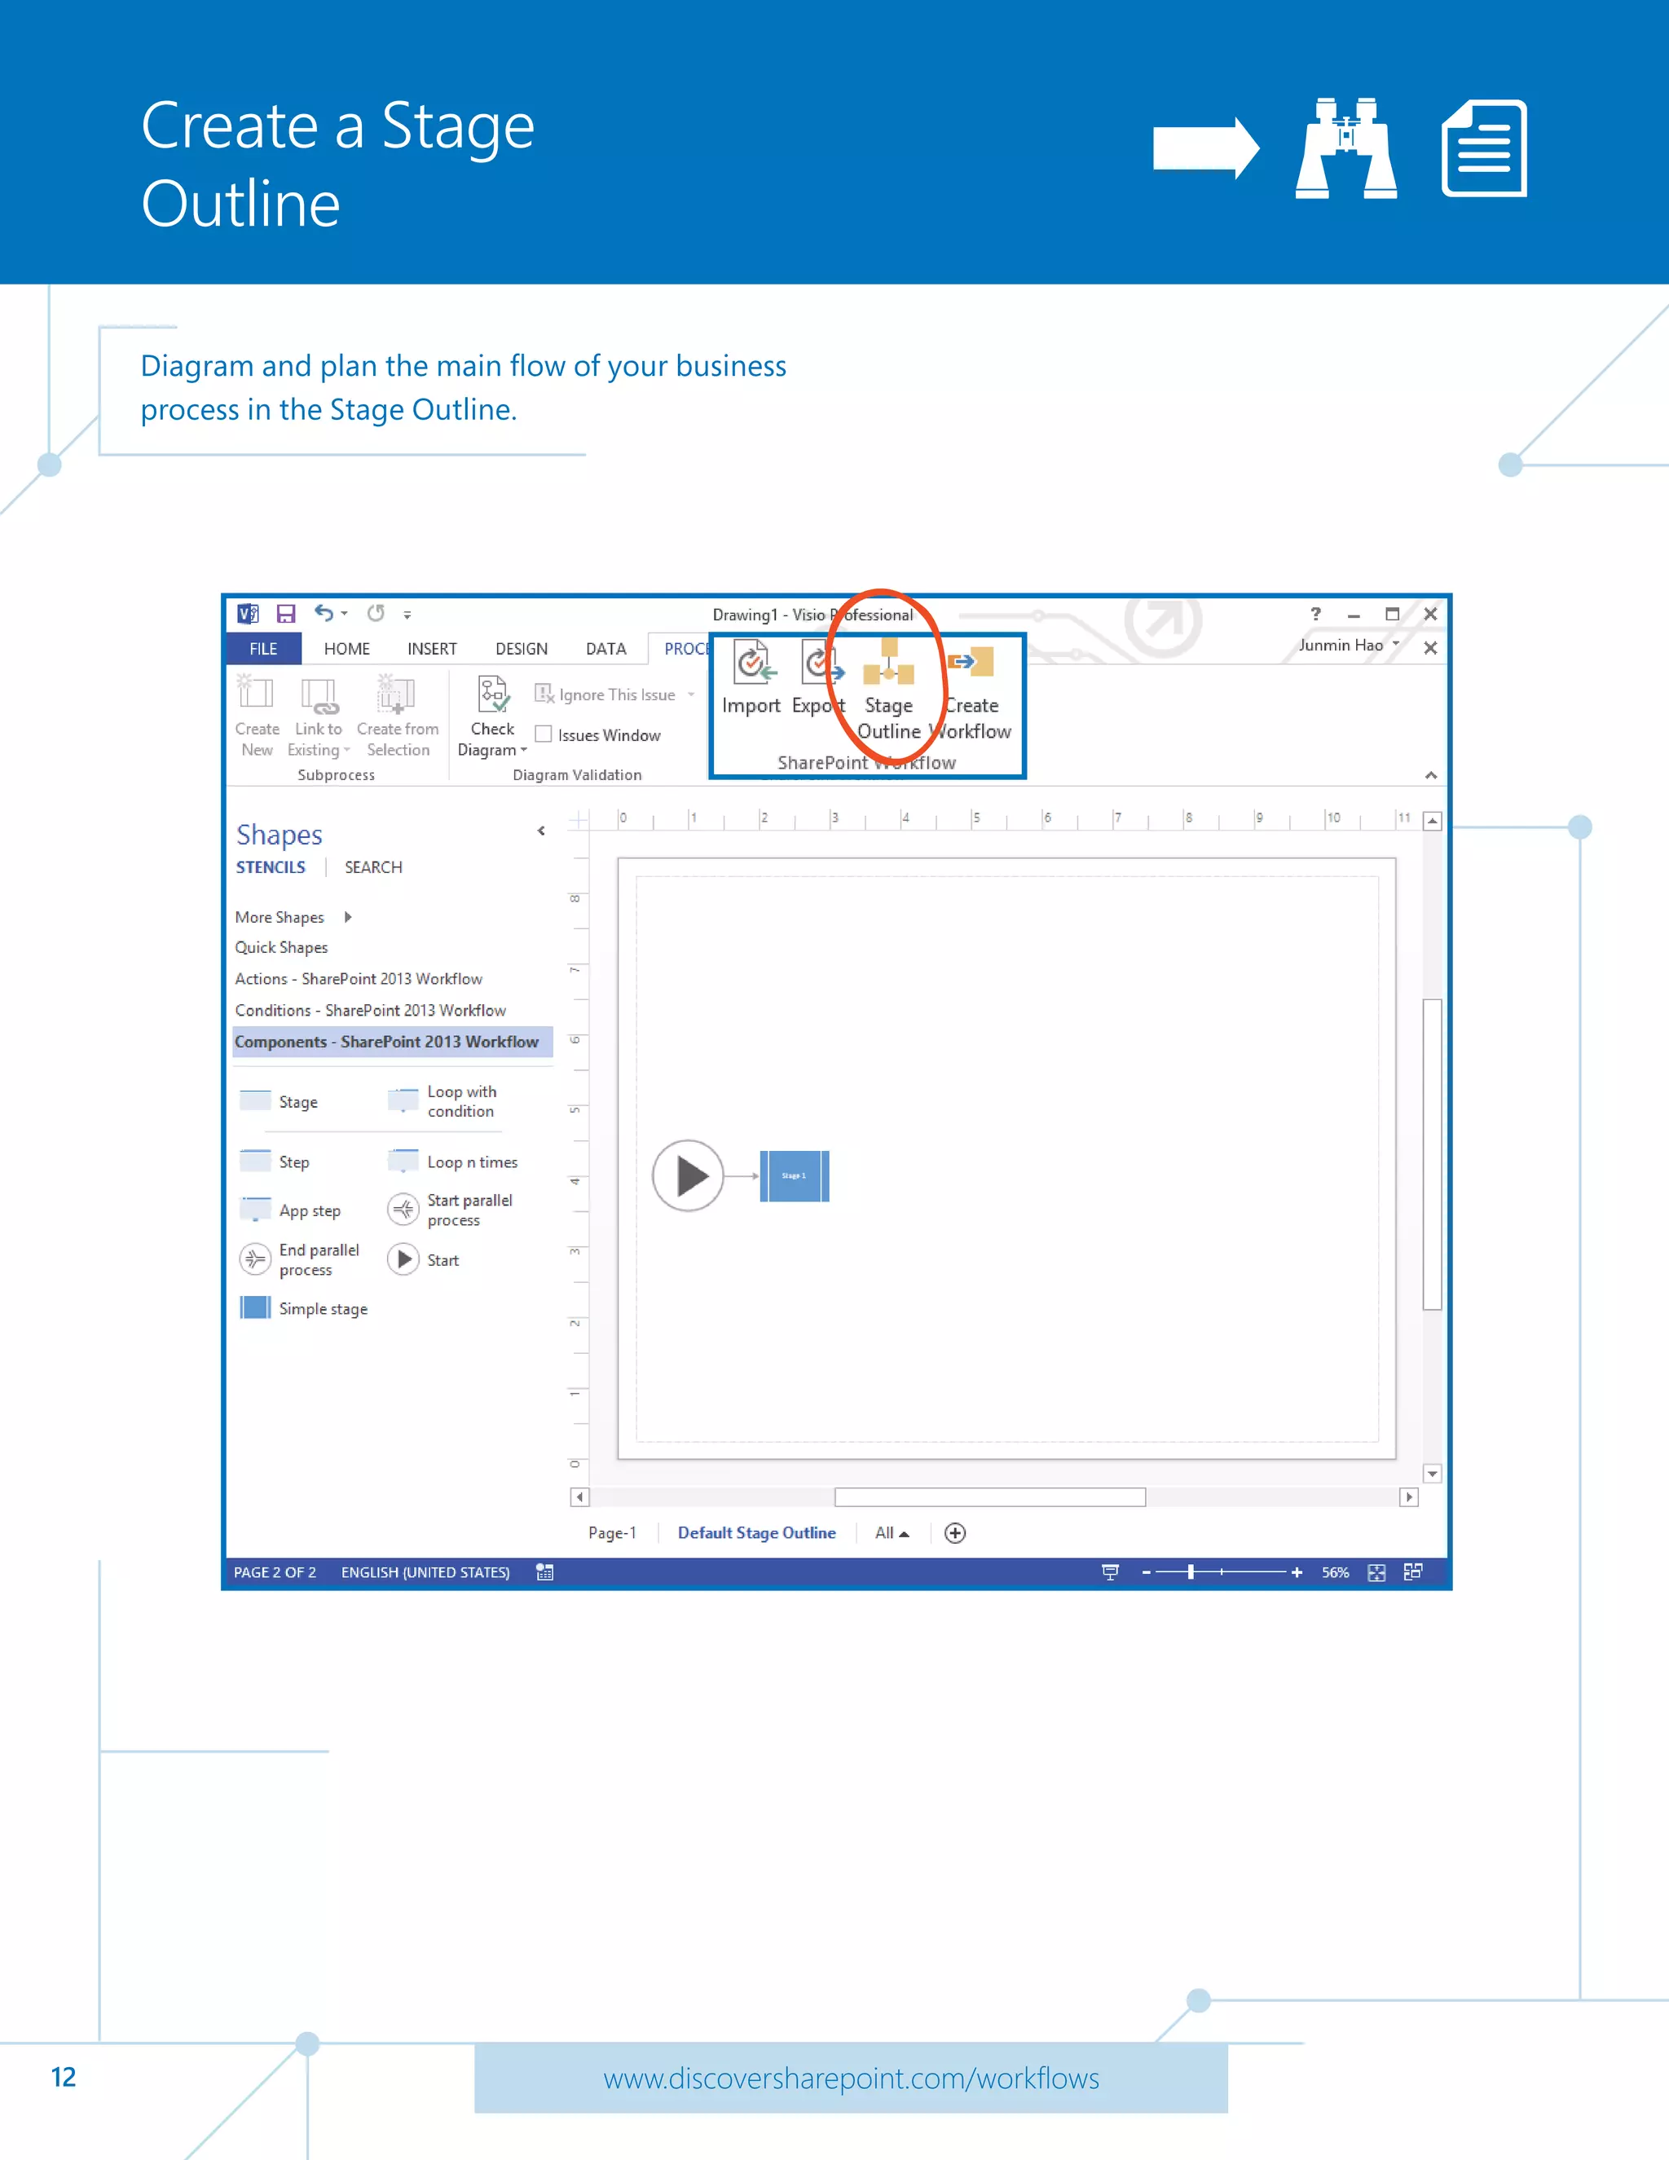The width and height of the screenshot is (1669, 2160).
Task: Select the Step shape
Action: [x=275, y=1162]
